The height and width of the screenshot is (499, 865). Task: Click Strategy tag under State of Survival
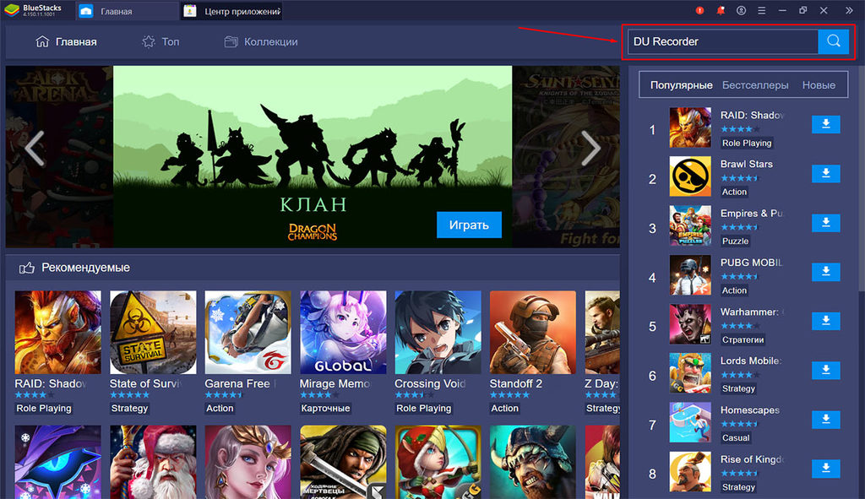click(x=129, y=408)
